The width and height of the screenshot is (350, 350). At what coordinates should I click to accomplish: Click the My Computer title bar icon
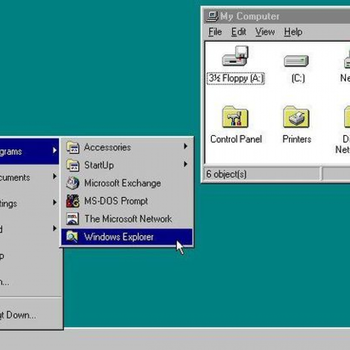212,16
